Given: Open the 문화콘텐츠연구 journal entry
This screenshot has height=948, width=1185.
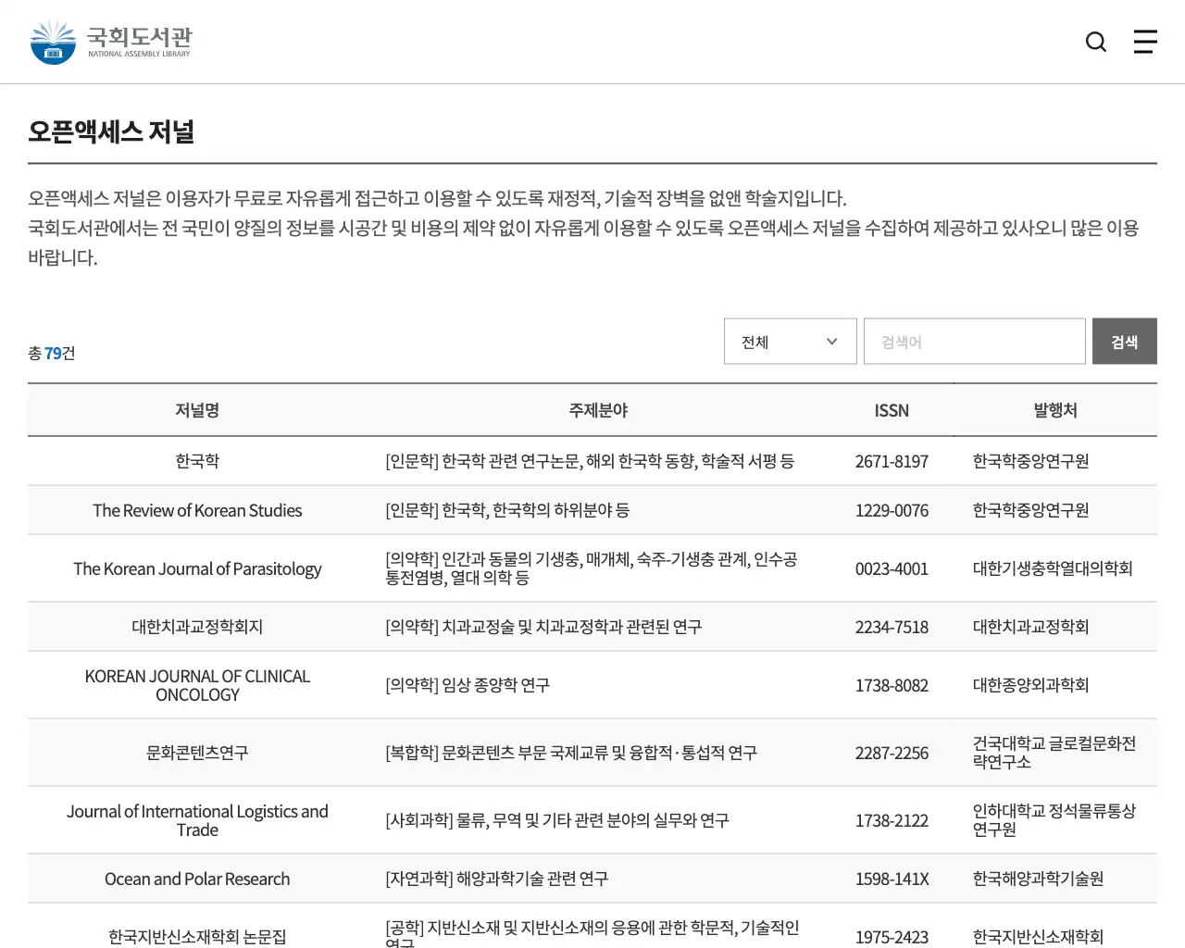Looking at the screenshot, I should click(x=197, y=753).
